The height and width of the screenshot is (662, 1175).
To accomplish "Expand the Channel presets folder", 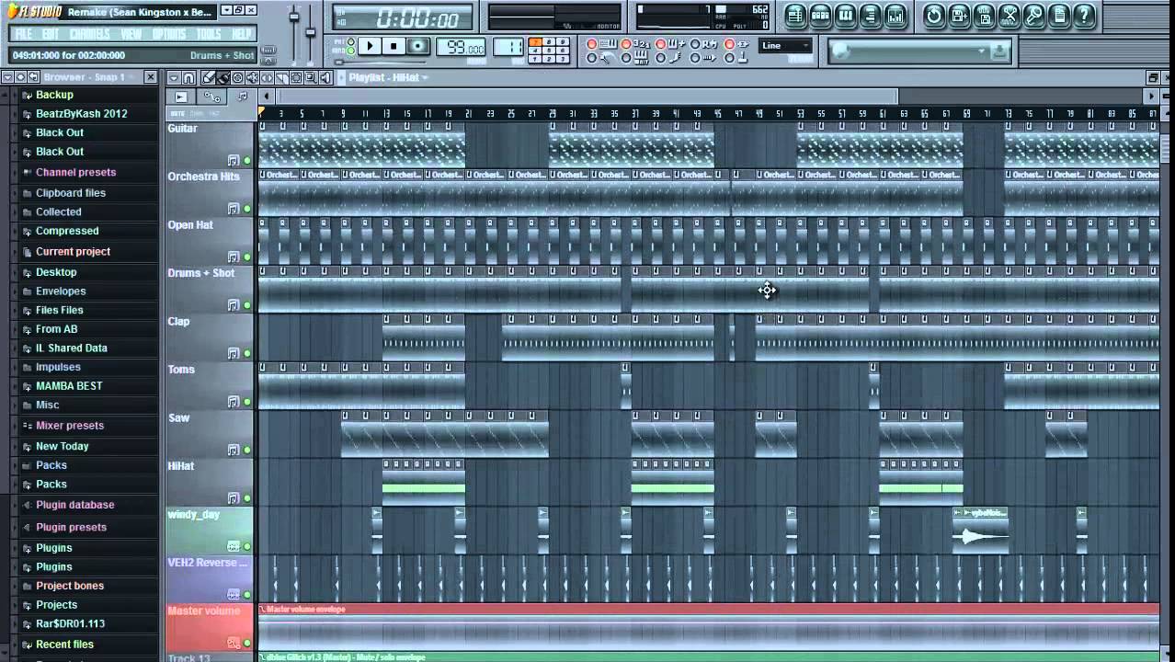I will [x=75, y=172].
